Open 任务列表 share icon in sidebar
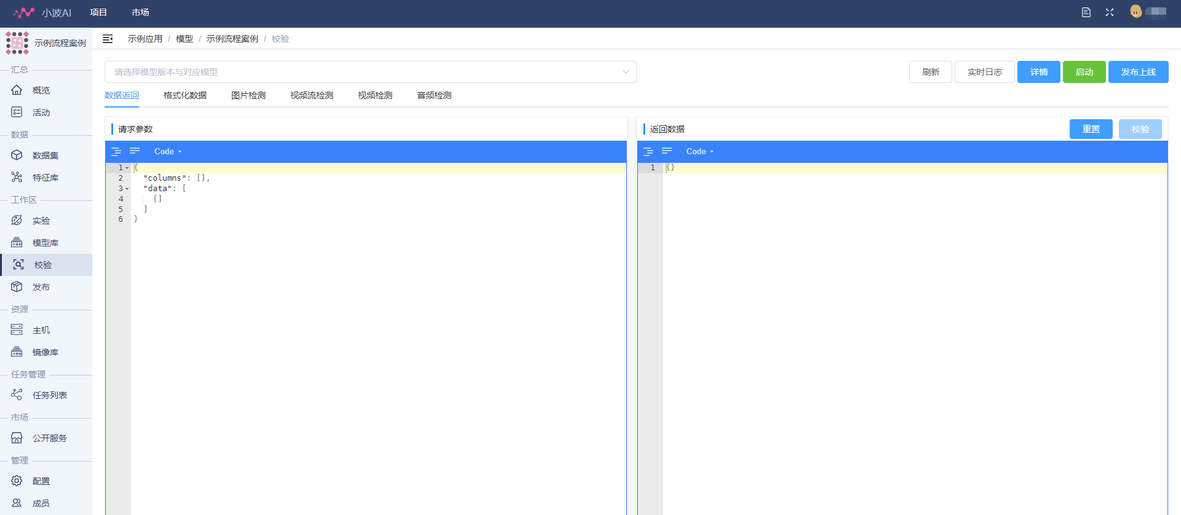This screenshot has height=515, width=1181. pyautogui.click(x=17, y=395)
